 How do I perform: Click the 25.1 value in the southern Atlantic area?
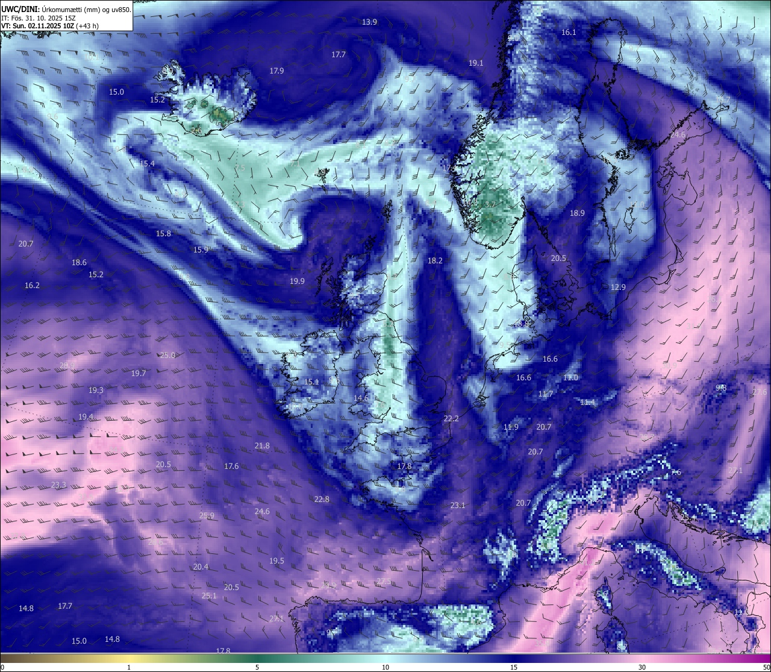click(x=209, y=595)
